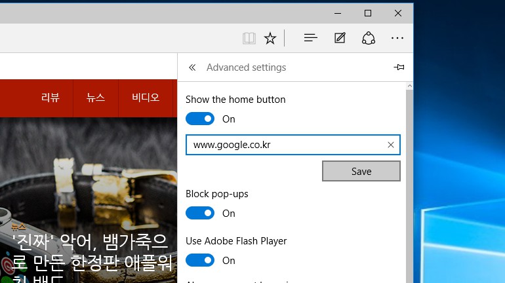Screen dimensions: 505x283
Task: Toggle Use Adobe Flash Player switch
Action: click(200, 260)
